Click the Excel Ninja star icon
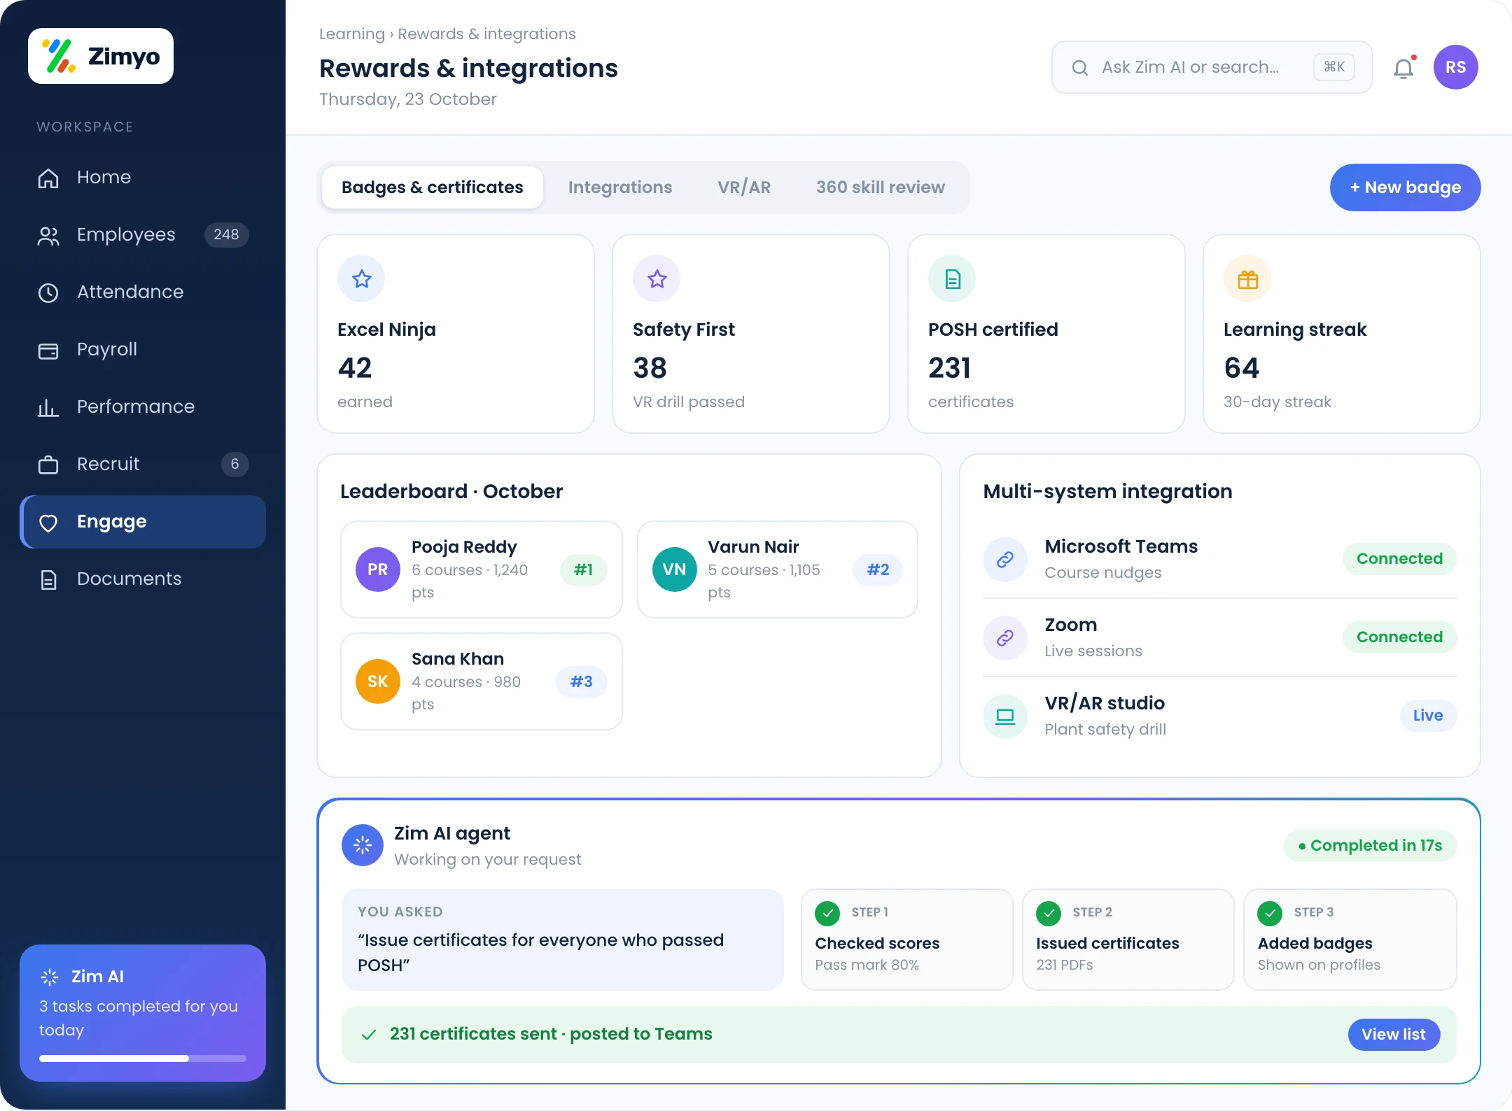 pos(361,279)
